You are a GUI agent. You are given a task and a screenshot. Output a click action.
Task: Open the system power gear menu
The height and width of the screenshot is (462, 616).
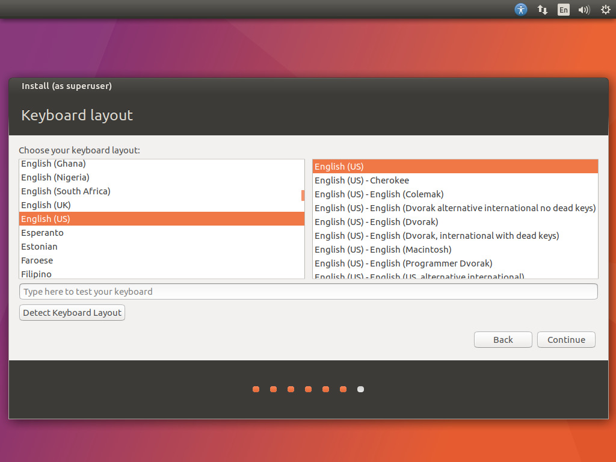click(x=605, y=10)
